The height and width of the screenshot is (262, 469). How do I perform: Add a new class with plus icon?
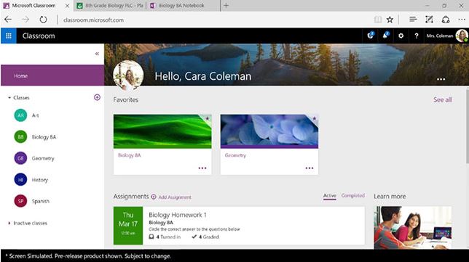(97, 97)
